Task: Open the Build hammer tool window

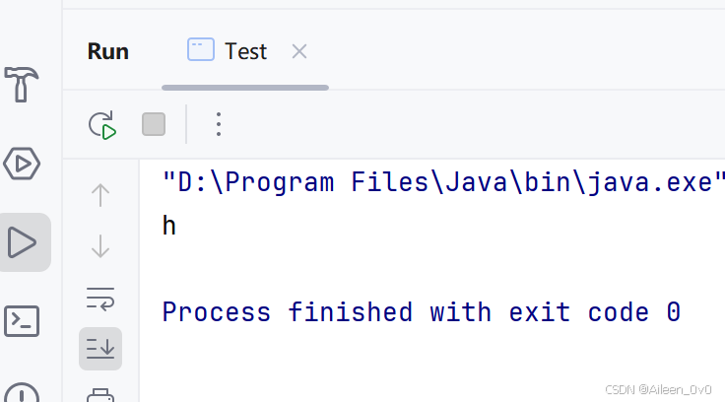Action: coord(22,84)
